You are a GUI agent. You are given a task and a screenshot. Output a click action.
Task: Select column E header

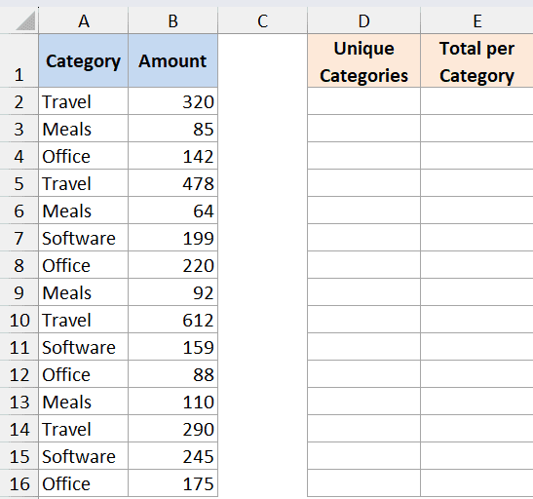(x=476, y=20)
